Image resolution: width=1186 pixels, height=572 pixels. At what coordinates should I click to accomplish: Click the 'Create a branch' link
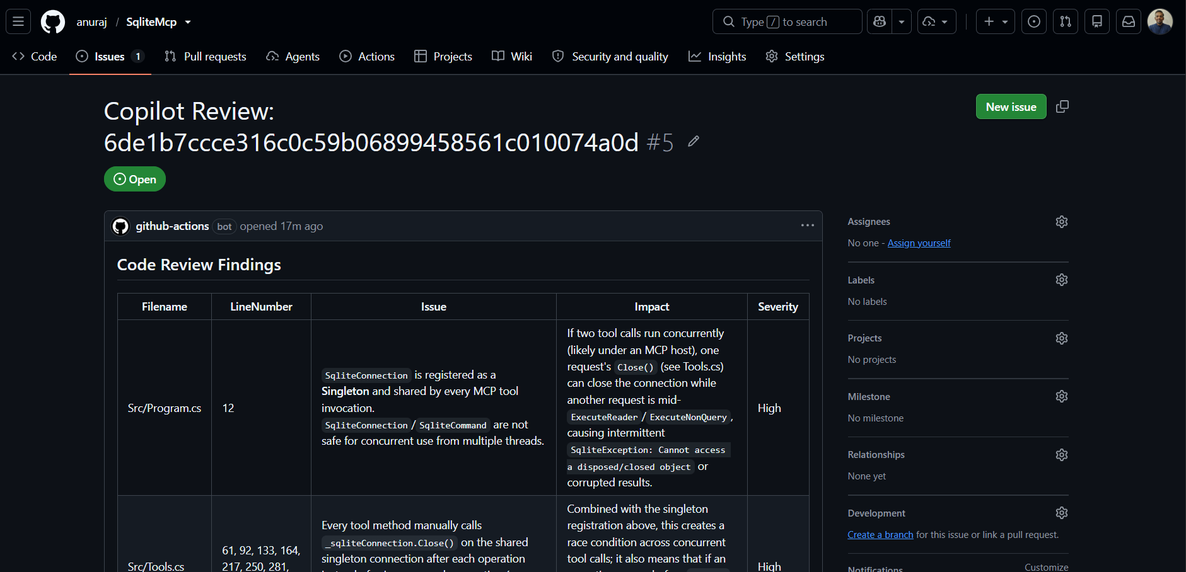click(x=880, y=535)
